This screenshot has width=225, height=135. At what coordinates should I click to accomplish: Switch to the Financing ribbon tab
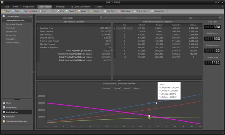click(x=60, y=7)
